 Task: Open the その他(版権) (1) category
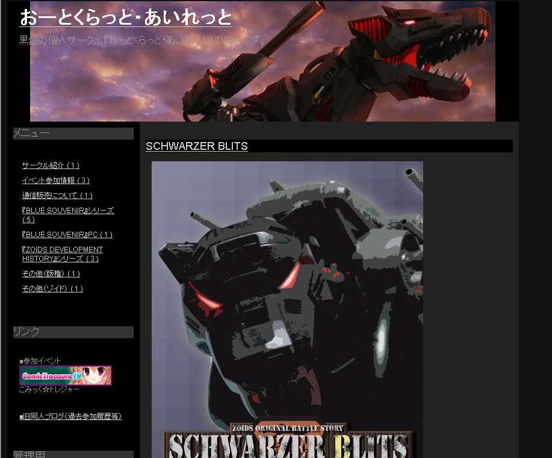click(51, 273)
